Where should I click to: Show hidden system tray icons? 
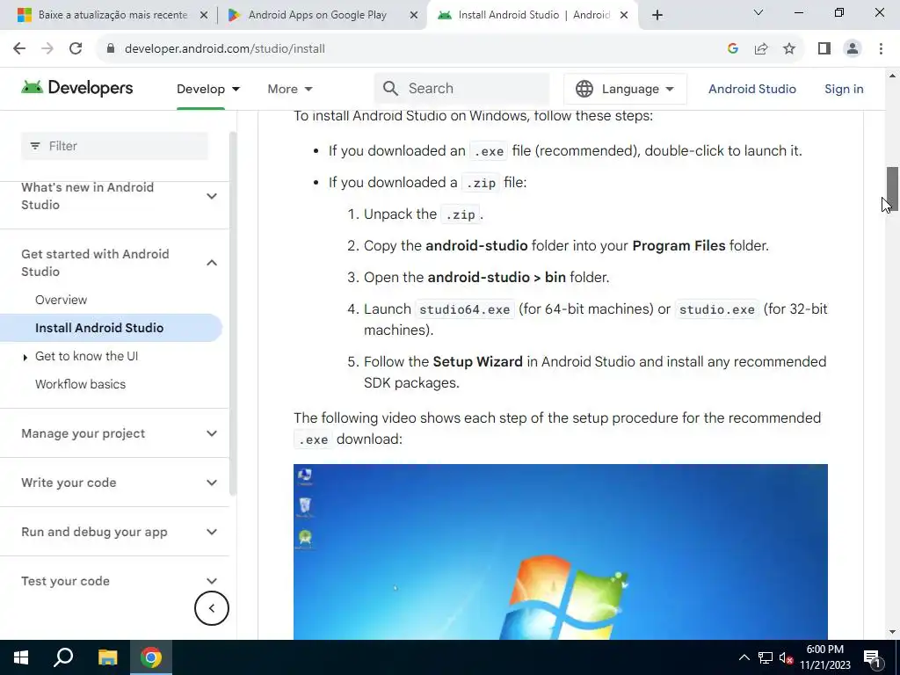744,657
